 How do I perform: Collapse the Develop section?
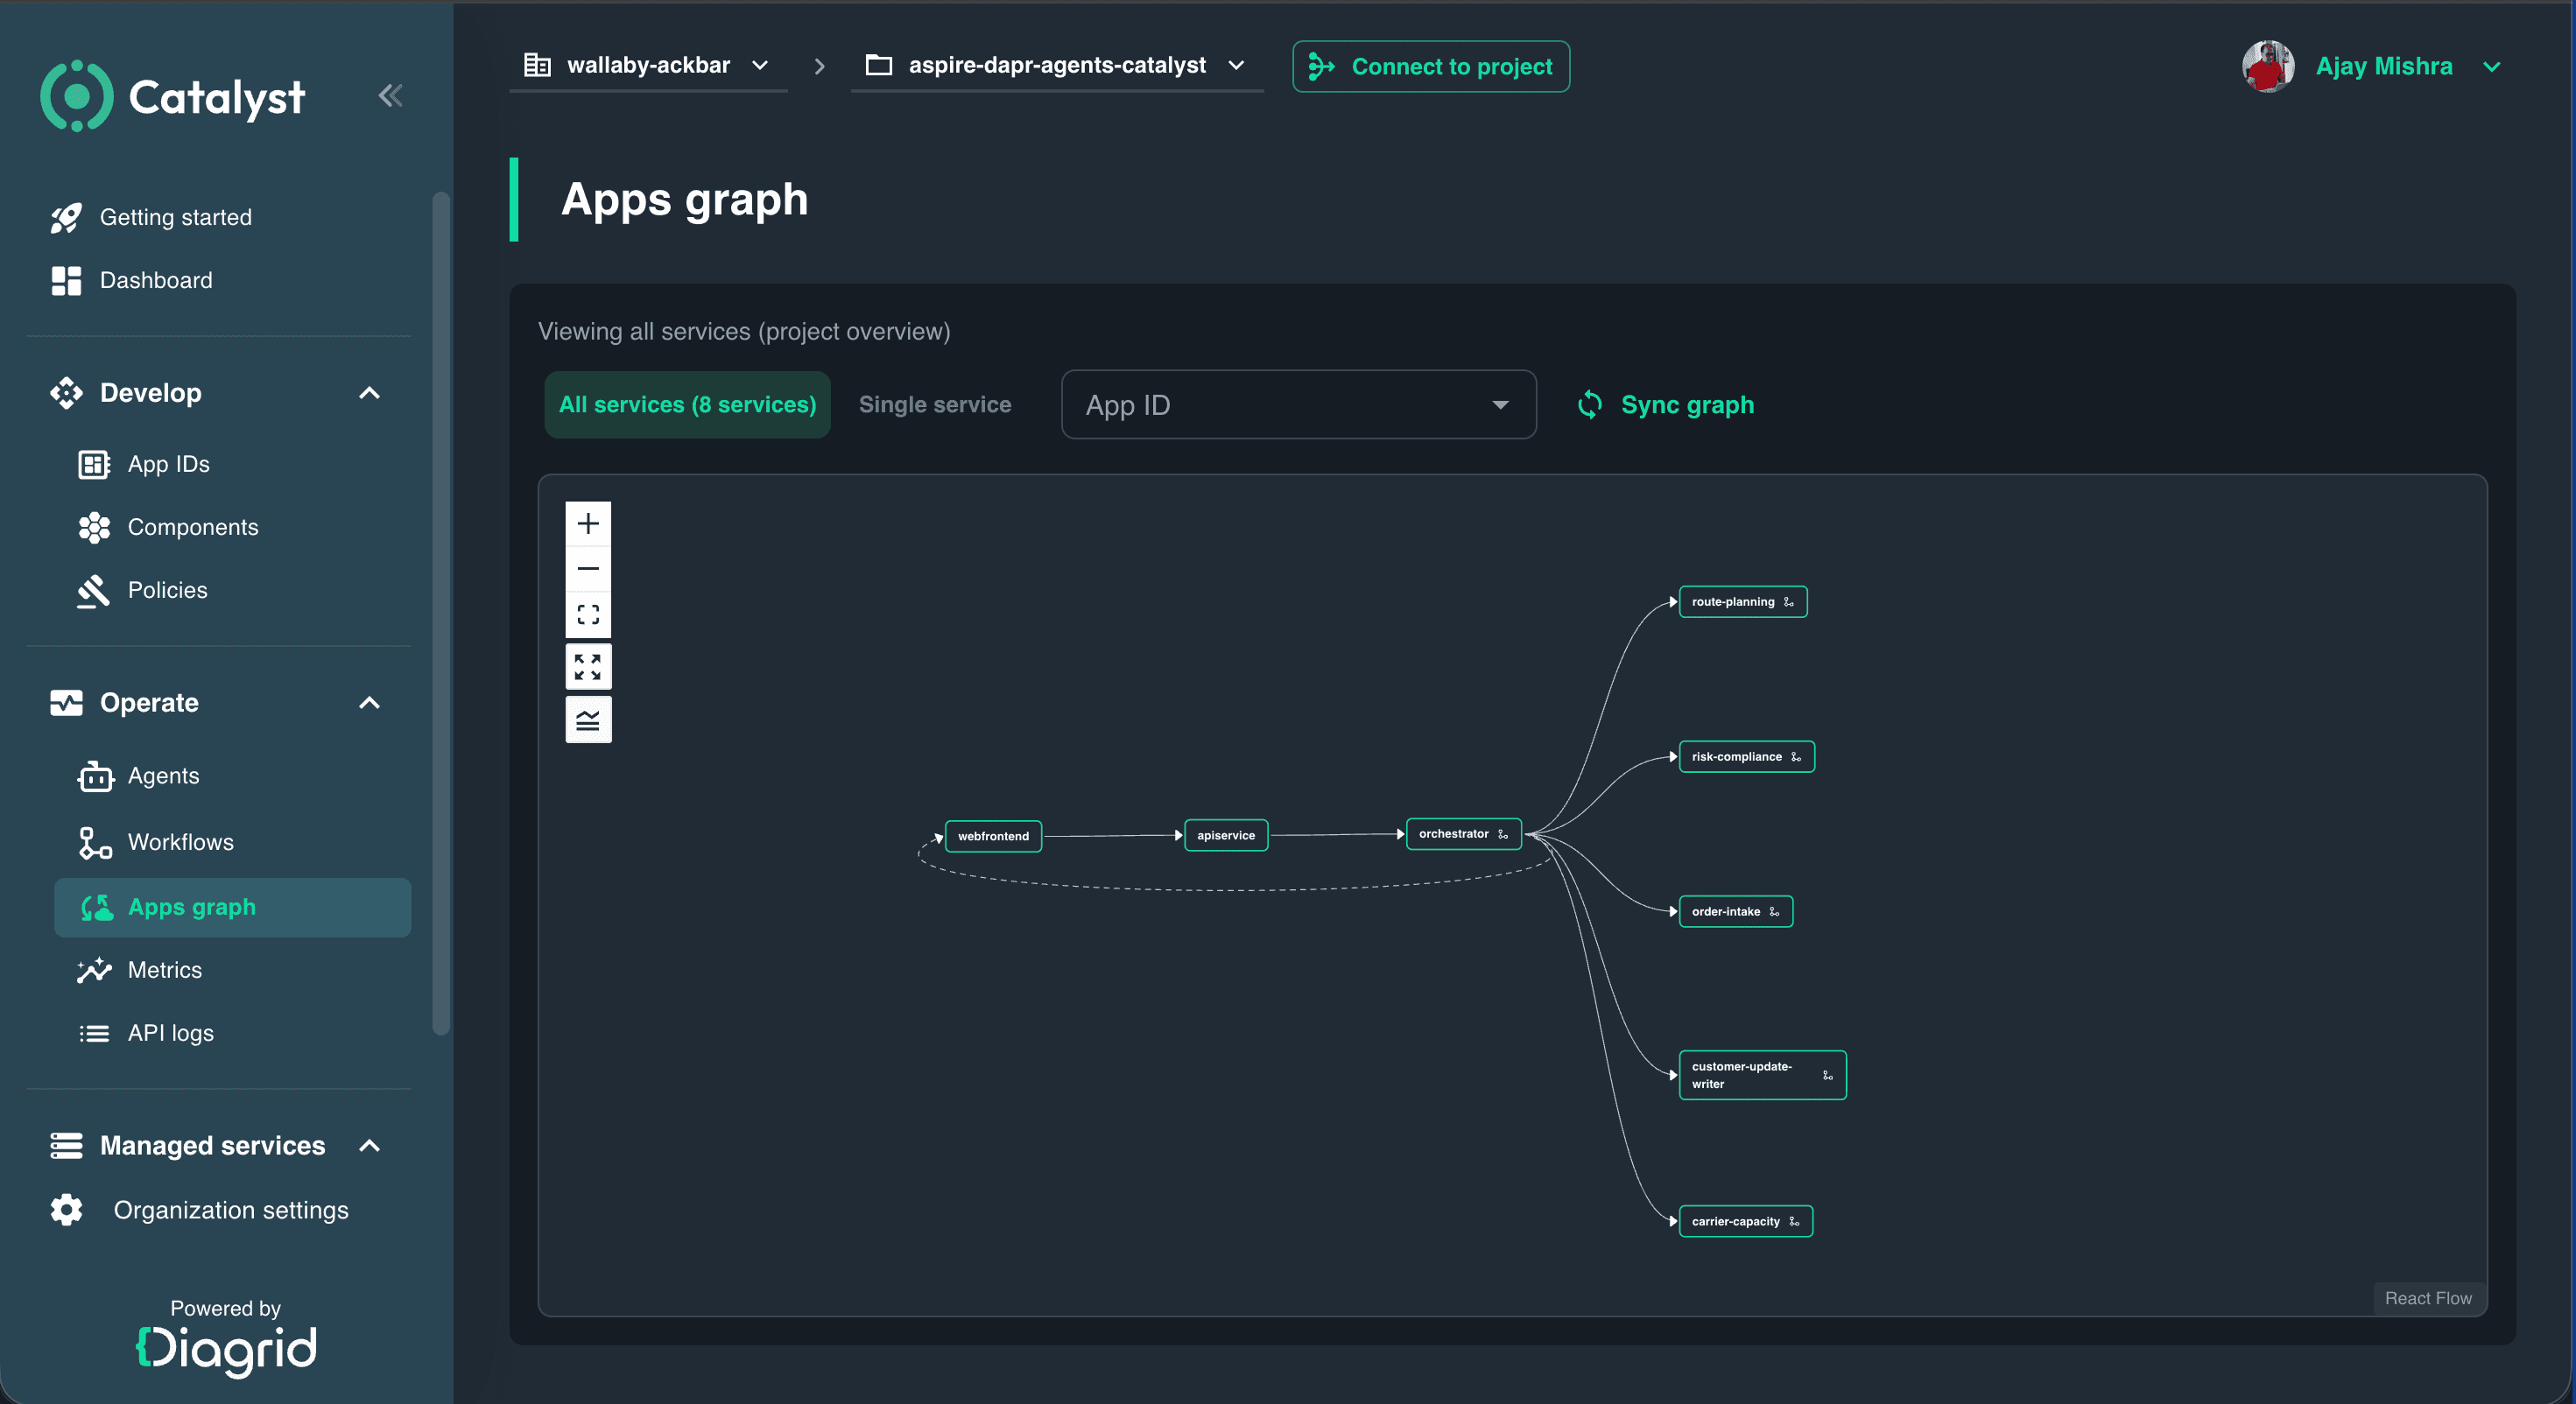pos(369,393)
